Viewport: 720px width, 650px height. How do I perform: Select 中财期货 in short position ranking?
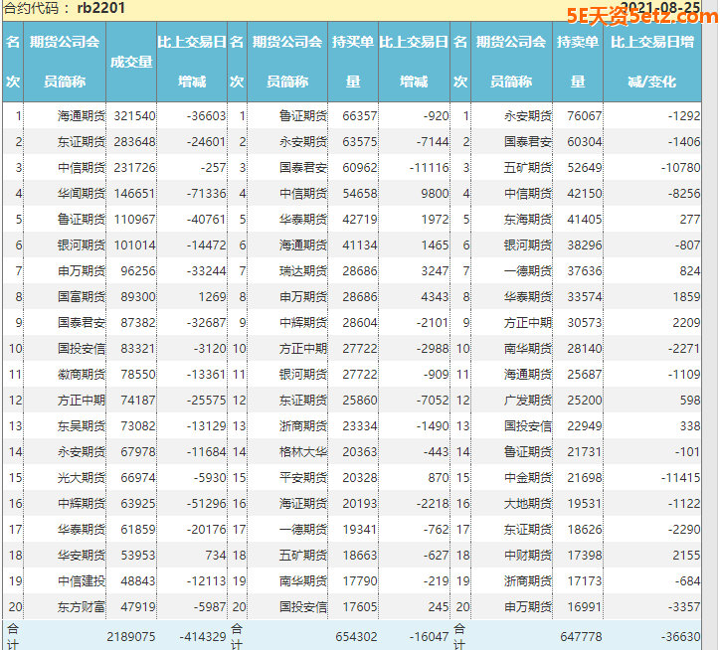point(528,556)
